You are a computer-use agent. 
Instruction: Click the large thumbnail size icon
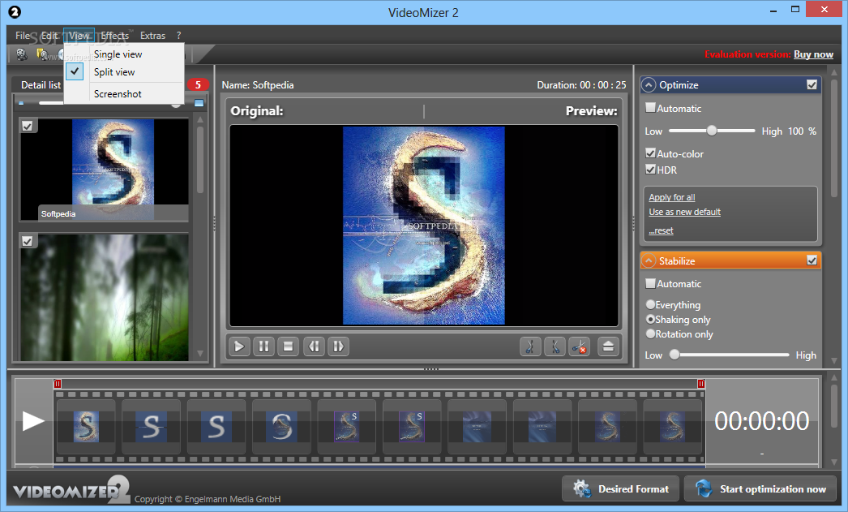[199, 103]
